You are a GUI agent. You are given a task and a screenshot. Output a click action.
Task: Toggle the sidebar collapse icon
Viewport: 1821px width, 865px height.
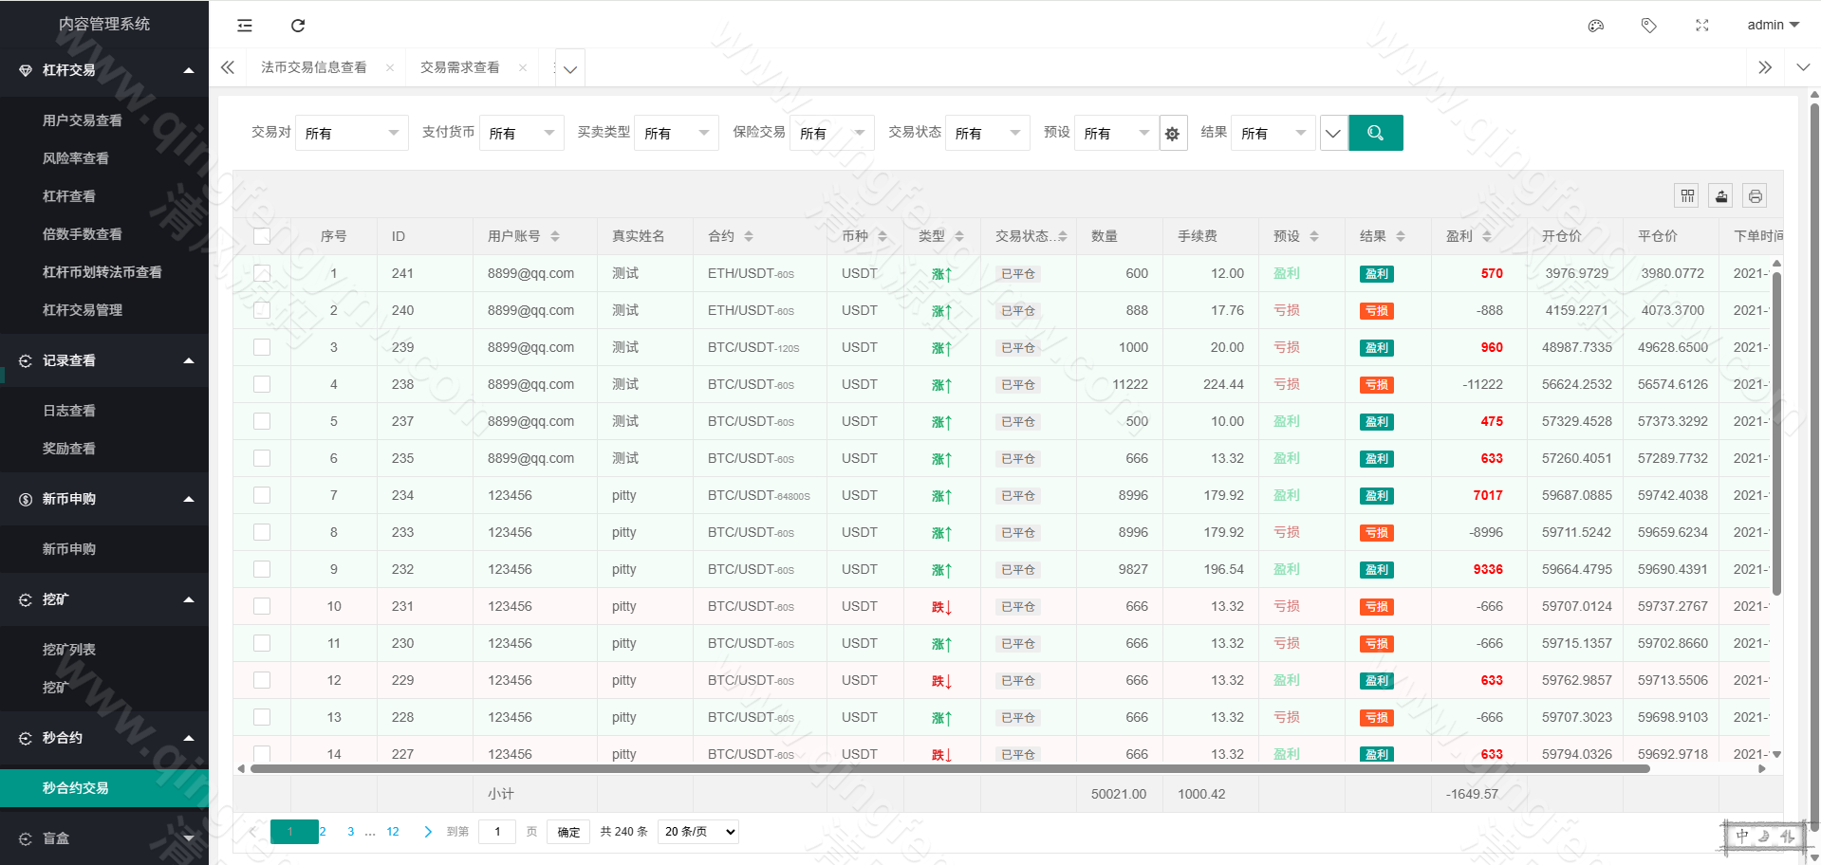tap(245, 26)
